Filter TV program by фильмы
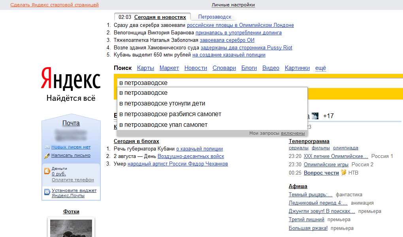403x237 pixels. 321,148
